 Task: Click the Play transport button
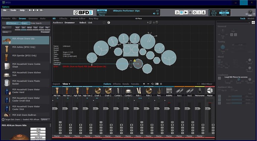coord(186,12)
